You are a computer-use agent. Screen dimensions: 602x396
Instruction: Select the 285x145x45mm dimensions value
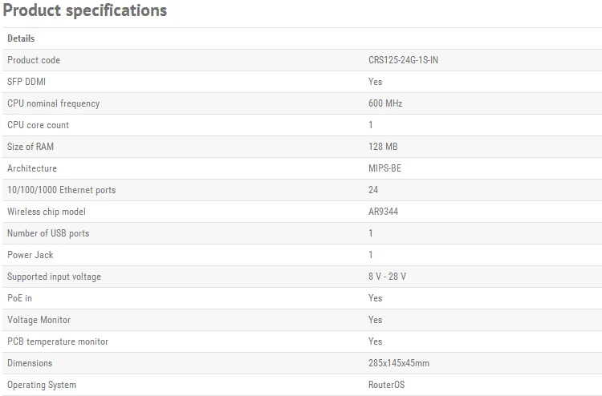[399, 363]
